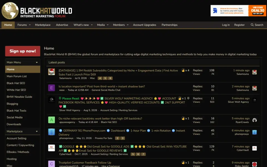Open the 'Is location important' thread

102,86
